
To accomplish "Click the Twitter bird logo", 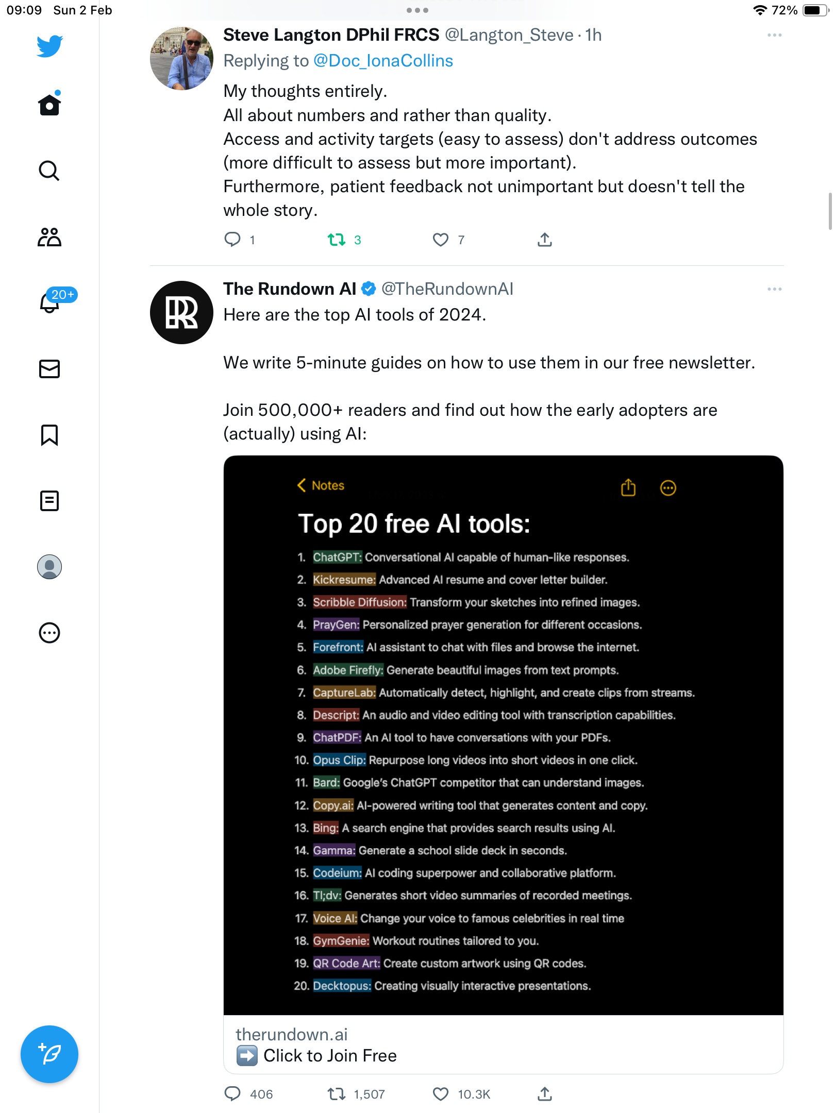I will coord(49,46).
